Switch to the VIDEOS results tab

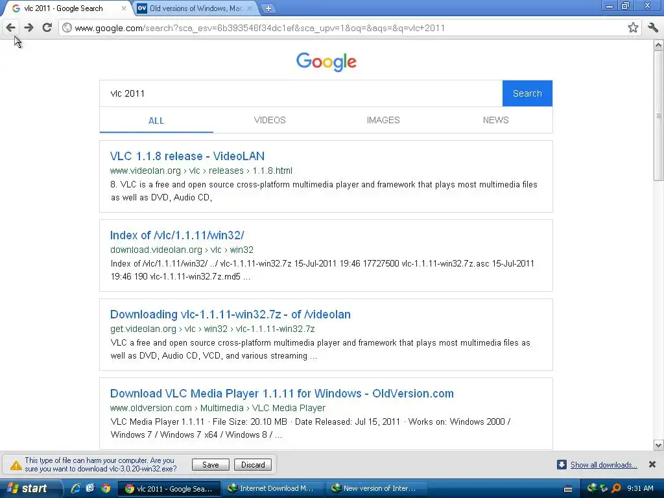tap(270, 120)
